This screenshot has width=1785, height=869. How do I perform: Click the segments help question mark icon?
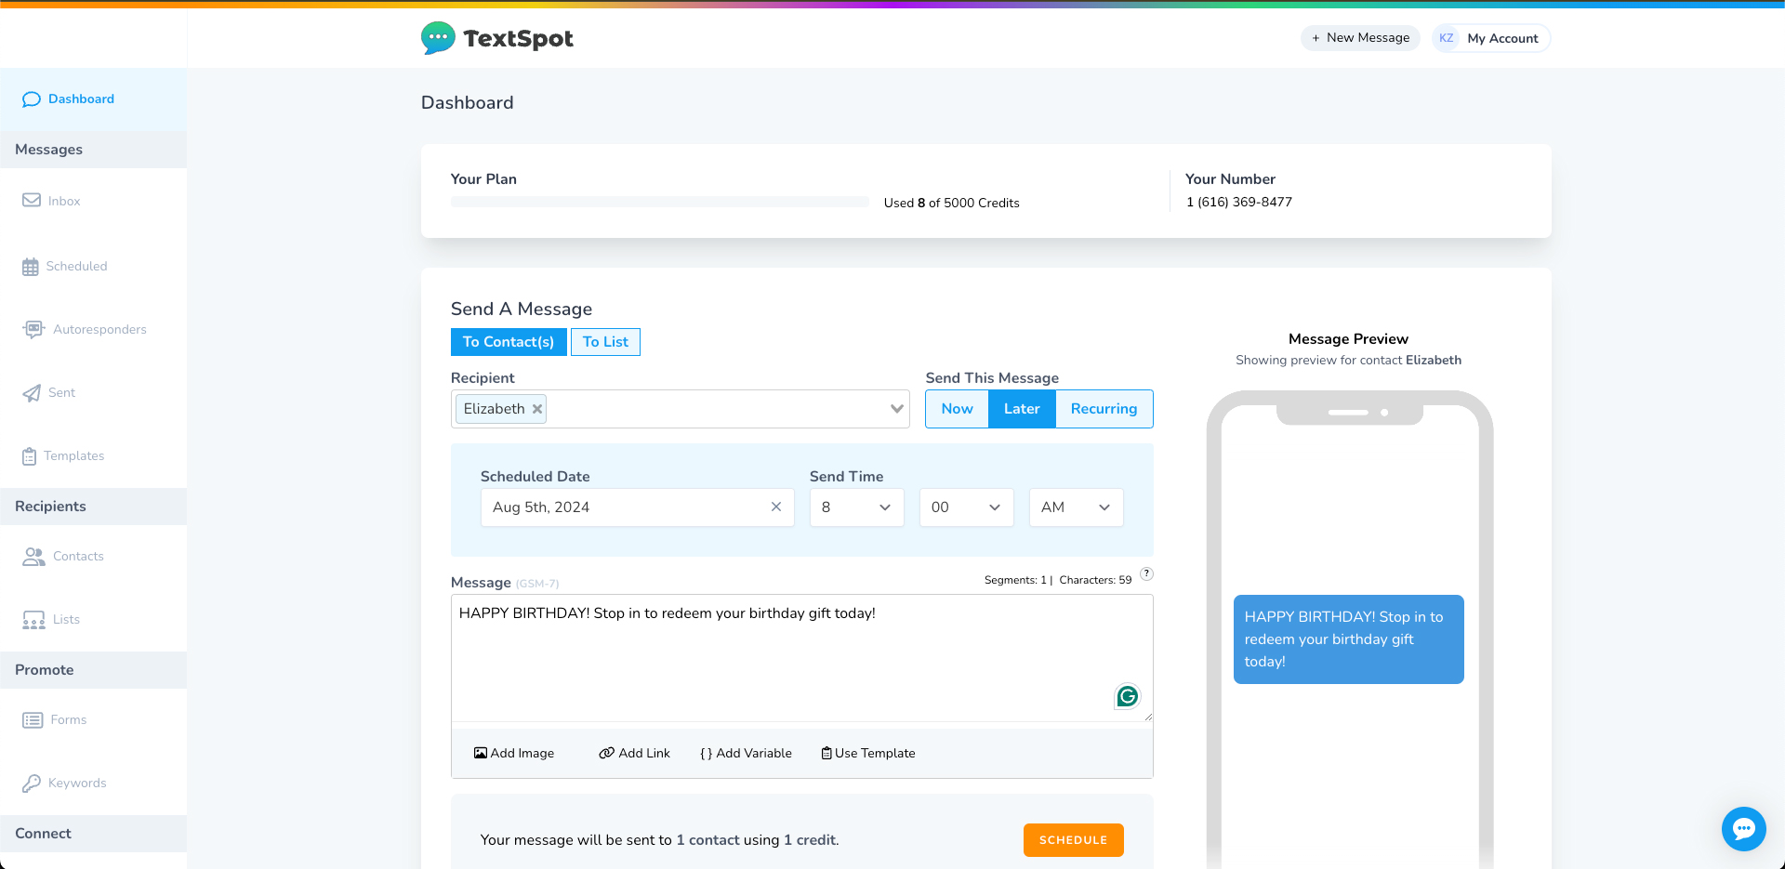click(1146, 573)
